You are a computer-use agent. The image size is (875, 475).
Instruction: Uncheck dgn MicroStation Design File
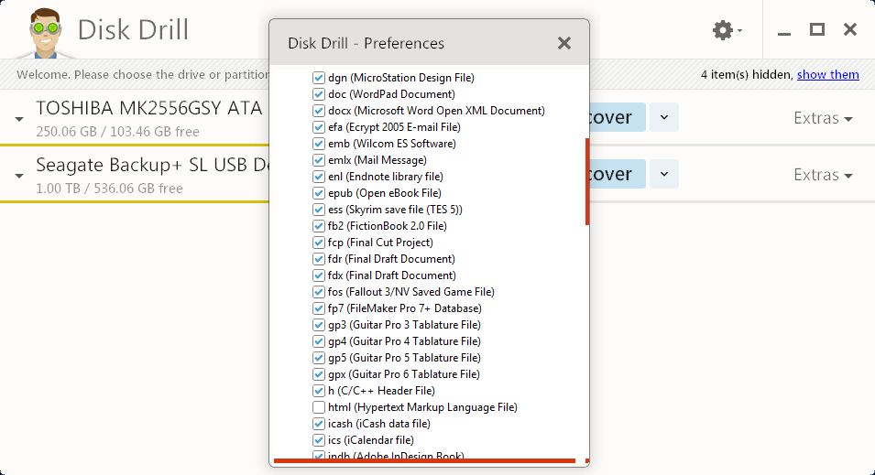[319, 78]
